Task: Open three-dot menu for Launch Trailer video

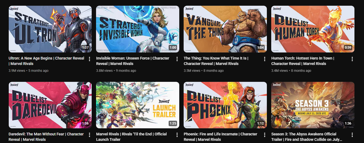Action: point(177,135)
